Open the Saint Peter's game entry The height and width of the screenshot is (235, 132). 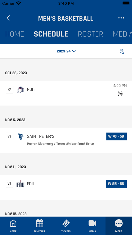(66, 140)
